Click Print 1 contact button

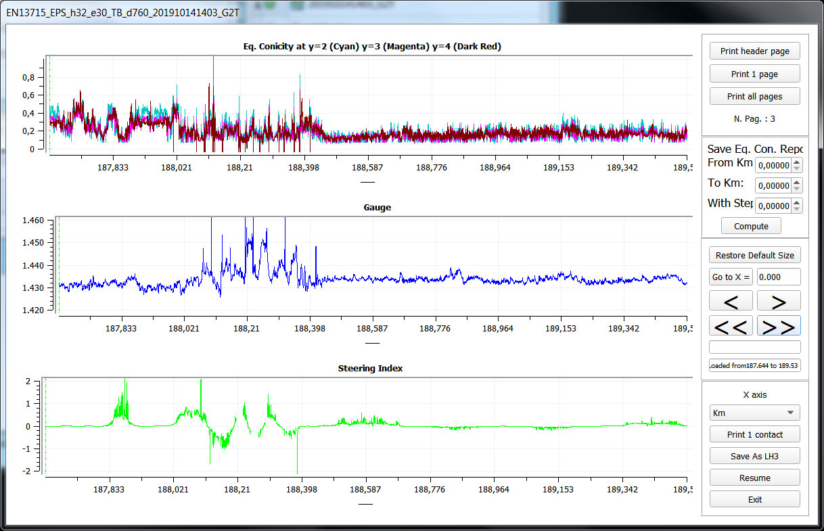(754, 434)
